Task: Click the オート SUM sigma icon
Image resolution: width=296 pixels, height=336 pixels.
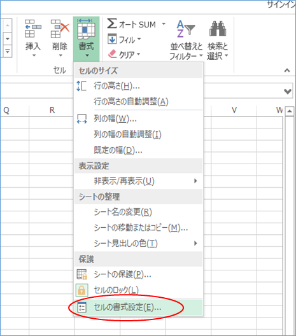Action: point(112,24)
